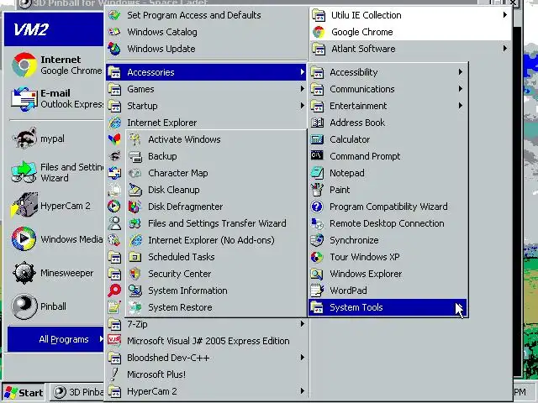
Task: Select Google Chrome in programs list
Action: (x=410, y=32)
